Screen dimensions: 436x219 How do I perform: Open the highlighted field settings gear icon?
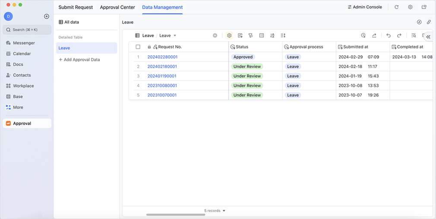(x=229, y=36)
